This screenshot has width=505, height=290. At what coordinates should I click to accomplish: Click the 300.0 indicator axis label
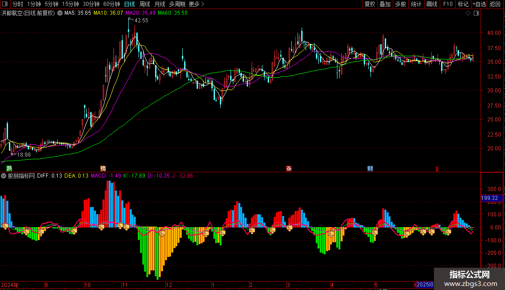click(494, 189)
